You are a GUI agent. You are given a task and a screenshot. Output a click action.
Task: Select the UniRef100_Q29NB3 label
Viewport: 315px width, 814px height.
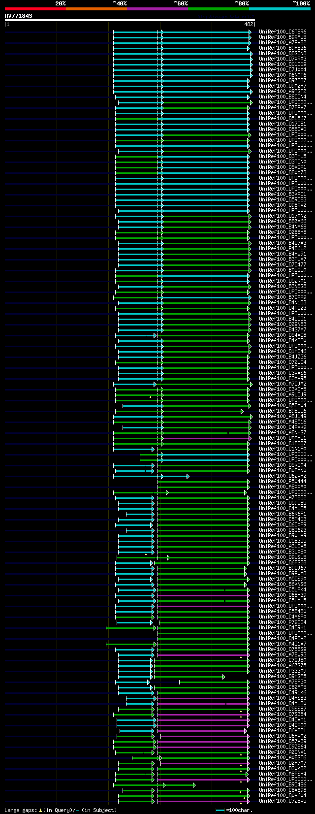pos(283,325)
